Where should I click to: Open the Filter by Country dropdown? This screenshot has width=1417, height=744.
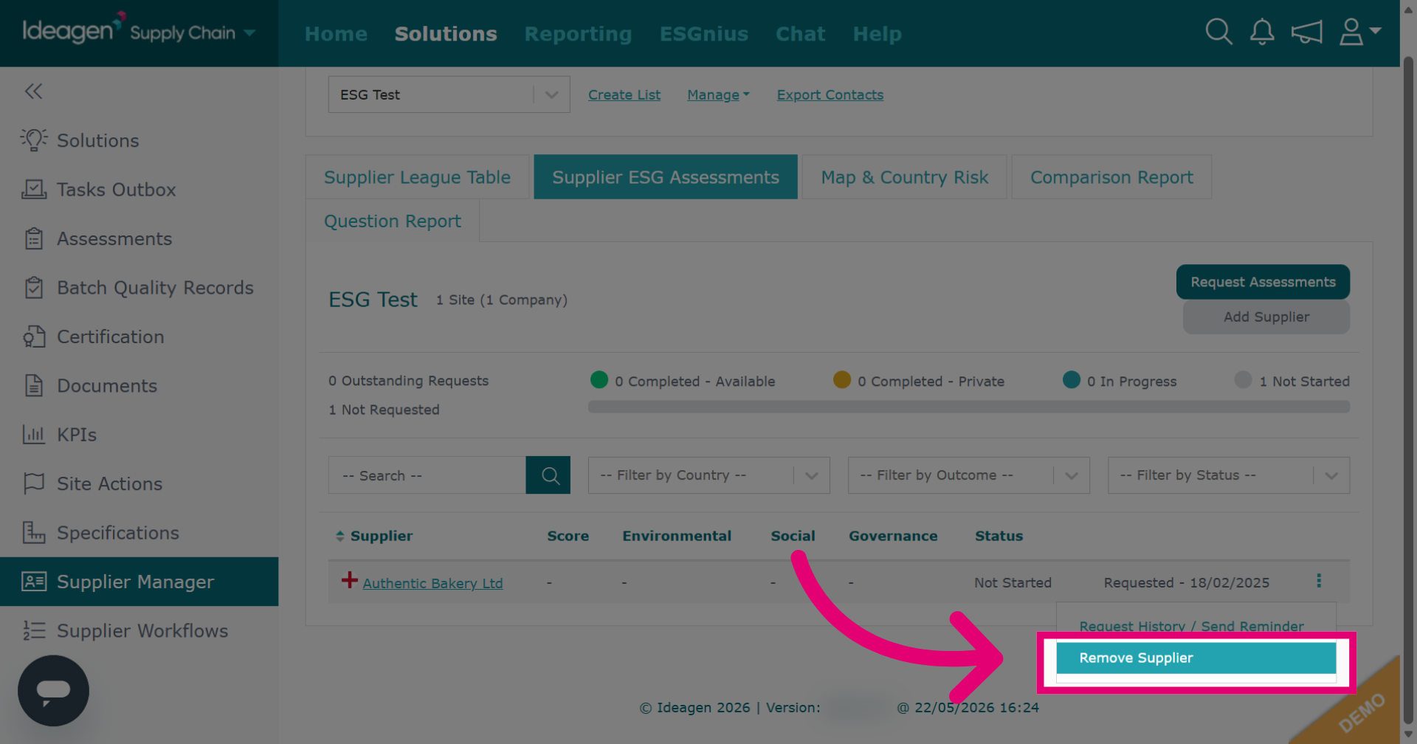tap(708, 475)
